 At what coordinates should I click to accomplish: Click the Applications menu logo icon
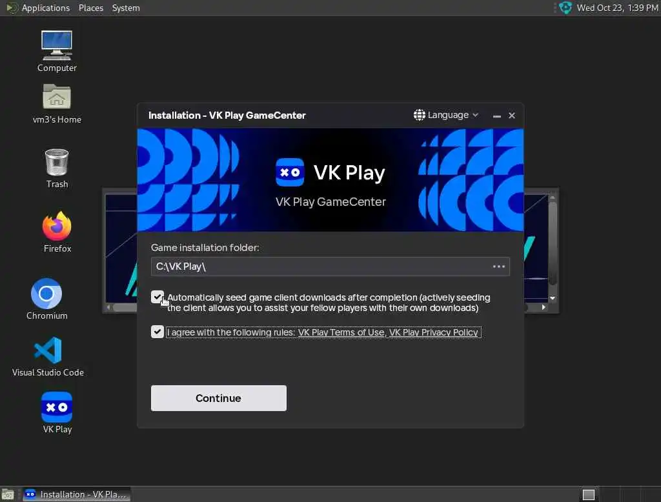pyautogui.click(x=12, y=8)
